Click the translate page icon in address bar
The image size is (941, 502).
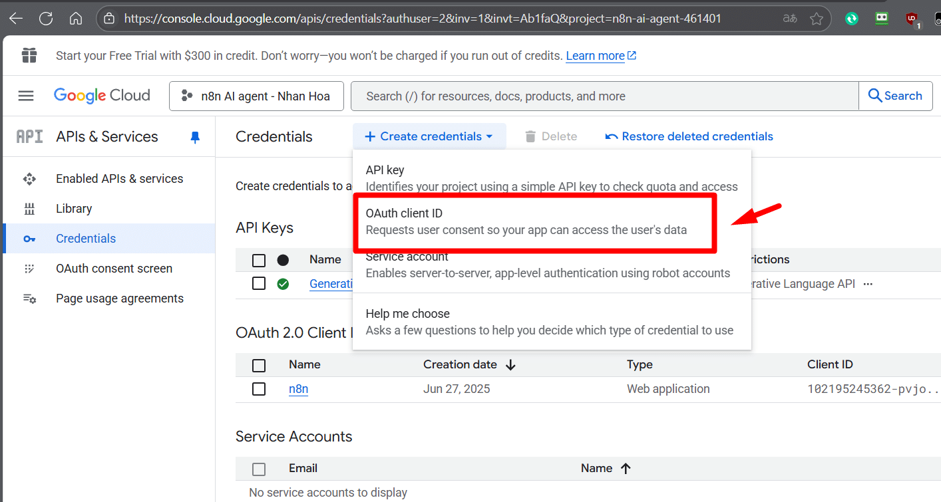(790, 19)
